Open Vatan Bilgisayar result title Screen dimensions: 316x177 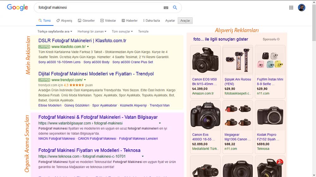(98, 117)
